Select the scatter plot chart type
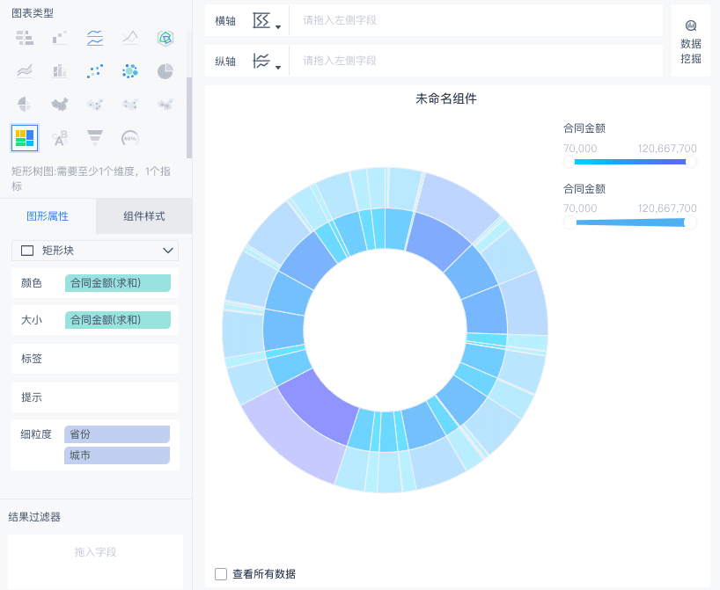The image size is (720, 590). point(95,71)
